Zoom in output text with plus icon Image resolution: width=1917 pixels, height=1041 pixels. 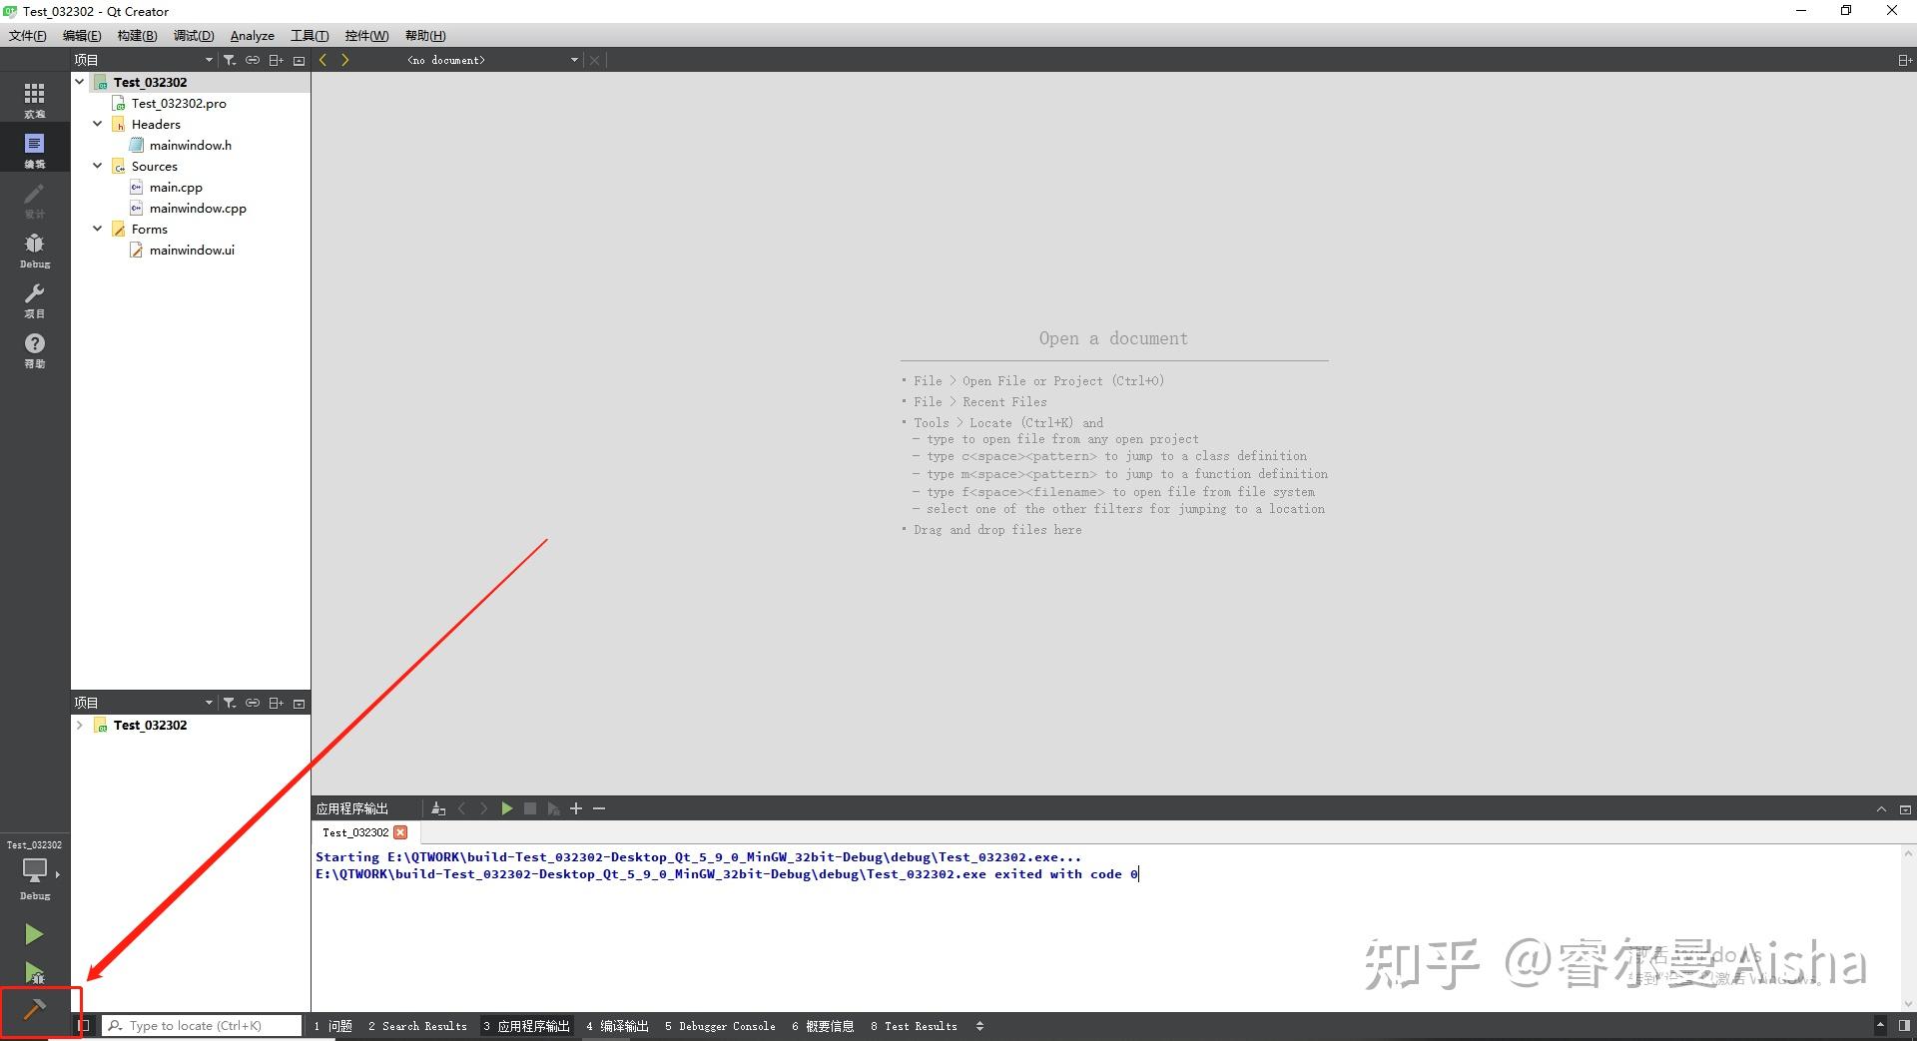(x=576, y=808)
